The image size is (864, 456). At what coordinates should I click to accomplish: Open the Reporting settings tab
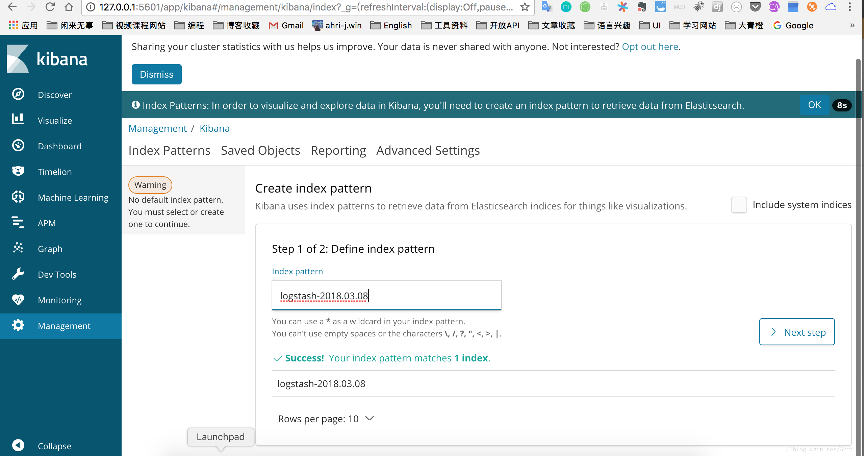338,150
